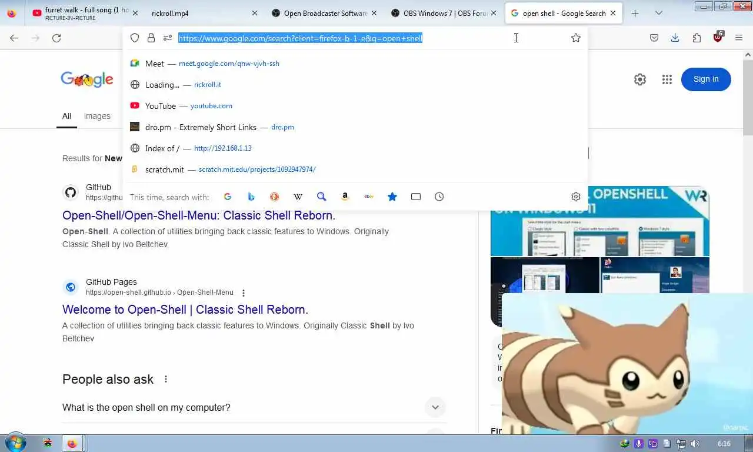
Task: Open the Firefox downloads panel
Action: [675, 38]
